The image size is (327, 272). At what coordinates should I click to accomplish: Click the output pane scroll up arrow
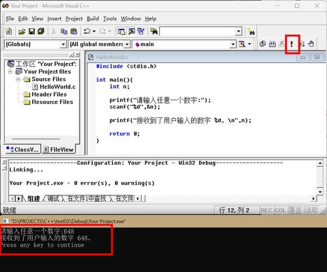[x=320, y=163]
